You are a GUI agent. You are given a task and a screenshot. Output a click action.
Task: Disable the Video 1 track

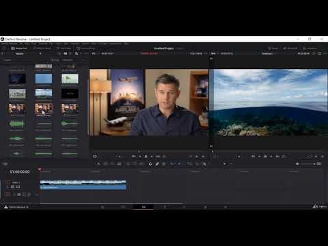[x=18, y=187]
